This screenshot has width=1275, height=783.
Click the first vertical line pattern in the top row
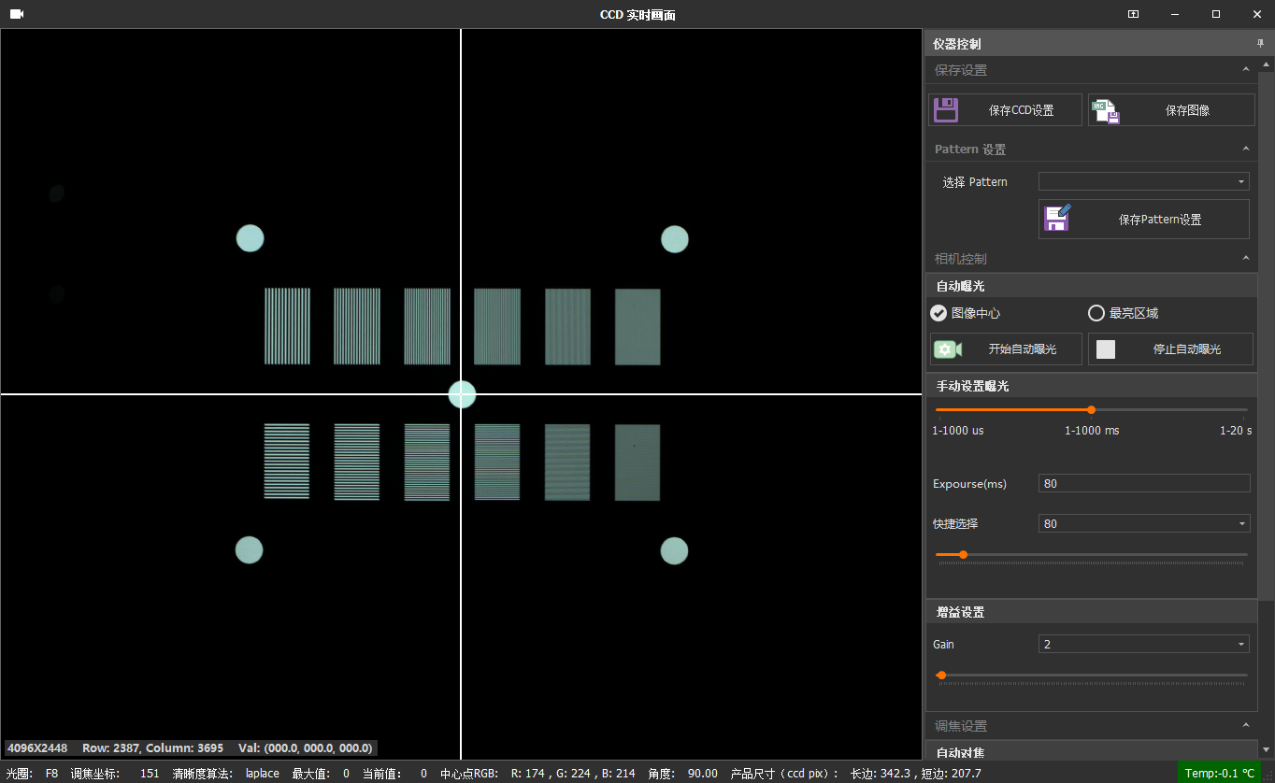click(x=287, y=326)
